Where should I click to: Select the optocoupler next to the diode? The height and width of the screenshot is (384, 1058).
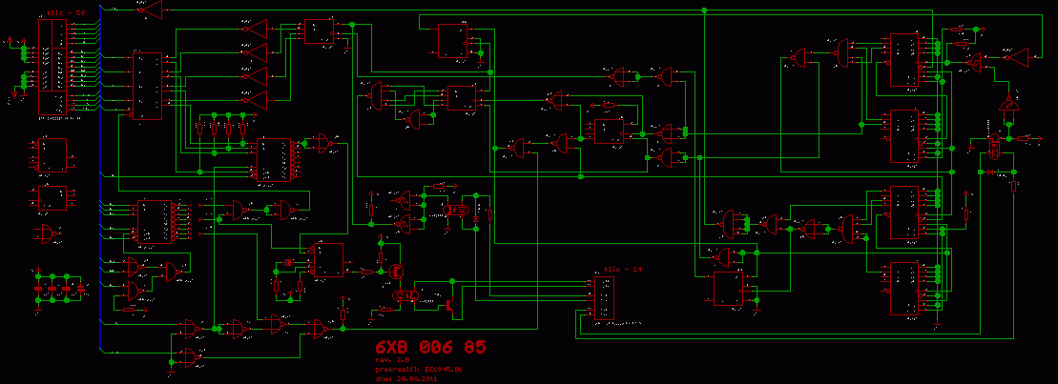[457, 208]
